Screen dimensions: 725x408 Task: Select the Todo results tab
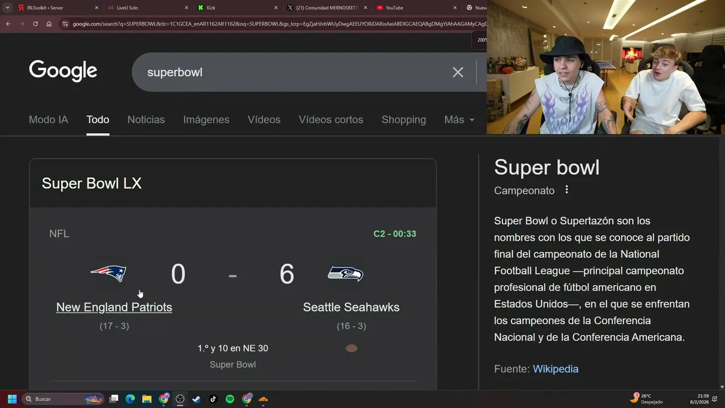(x=97, y=120)
